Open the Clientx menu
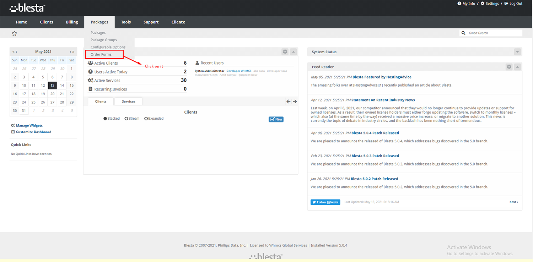This screenshot has width=533, height=262. [x=178, y=22]
